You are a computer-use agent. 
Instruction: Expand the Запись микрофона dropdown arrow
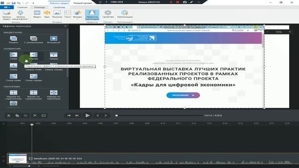click(28, 19)
